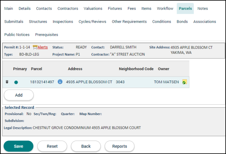
Task: Open the Other Requirements tab
Action: [x=129, y=21]
